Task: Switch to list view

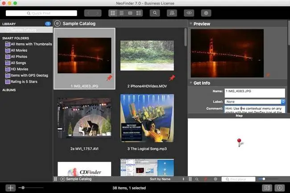Action: coord(121,13)
